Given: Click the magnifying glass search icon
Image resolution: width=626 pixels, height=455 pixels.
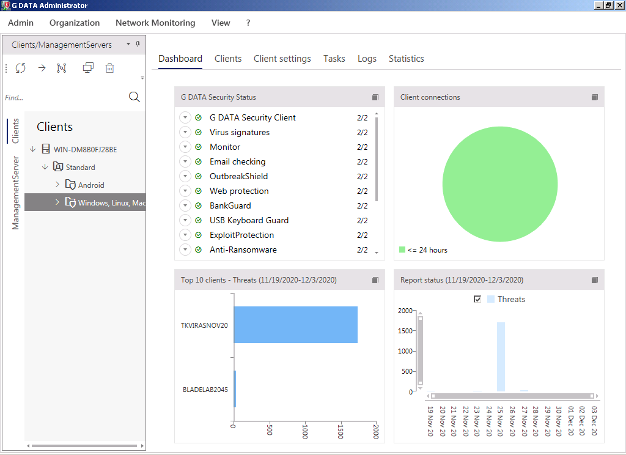Looking at the screenshot, I should pos(134,97).
